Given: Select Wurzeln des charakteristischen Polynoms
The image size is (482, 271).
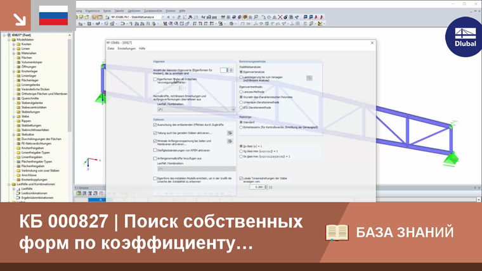Looking at the screenshot, I should click(241, 97).
